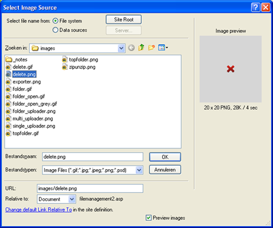Image resolution: width=273 pixels, height=228 pixels.
Task: Click the URL input field
Action: (x=90, y=189)
